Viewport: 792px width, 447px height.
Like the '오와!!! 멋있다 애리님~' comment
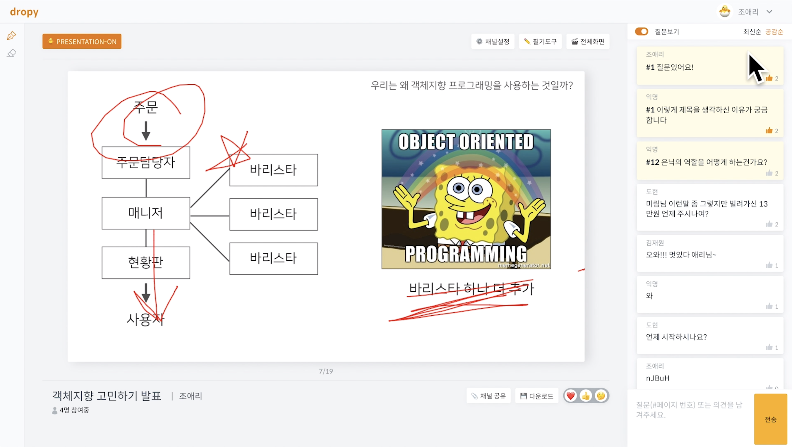click(x=769, y=265)
